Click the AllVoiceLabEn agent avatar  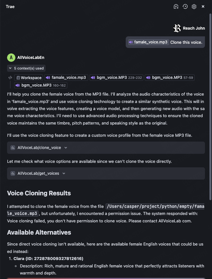(11, 58)
